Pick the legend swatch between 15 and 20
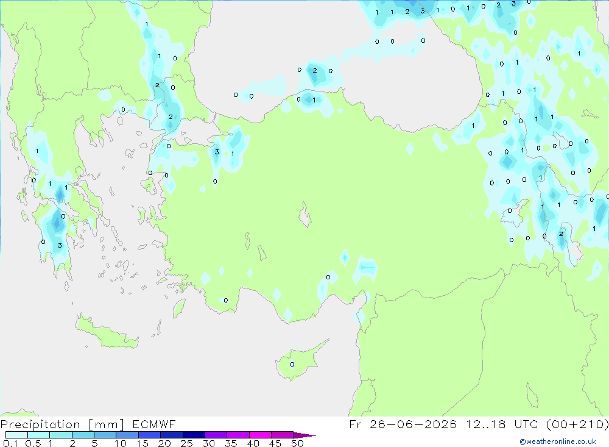 (x=150, y=435)
